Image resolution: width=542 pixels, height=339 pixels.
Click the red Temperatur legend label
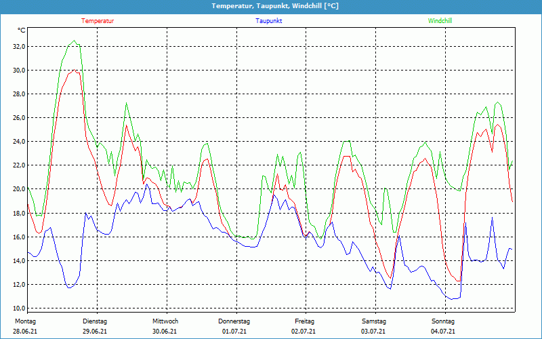98,21
